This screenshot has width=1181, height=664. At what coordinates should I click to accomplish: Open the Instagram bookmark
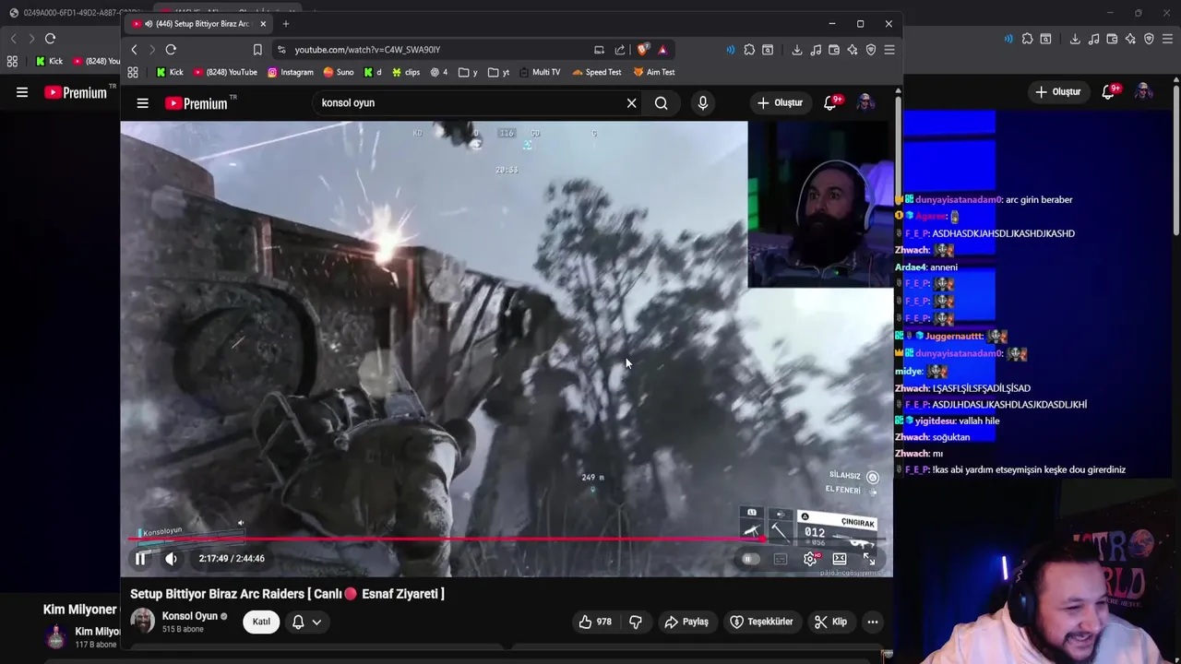pyautogui.click(x=291, y=72)
